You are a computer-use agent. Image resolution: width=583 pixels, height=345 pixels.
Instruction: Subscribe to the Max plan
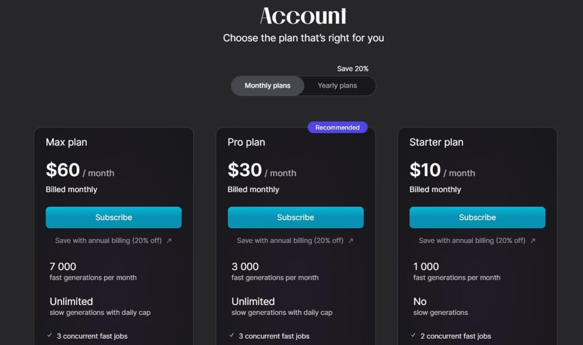pyautogui.click(x=114, y=217)
